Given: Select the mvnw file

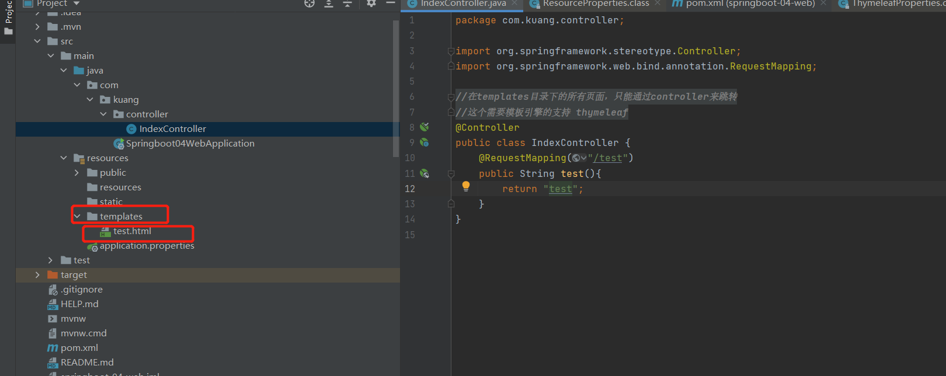Looking at the screenshot, I should point(67,319).
